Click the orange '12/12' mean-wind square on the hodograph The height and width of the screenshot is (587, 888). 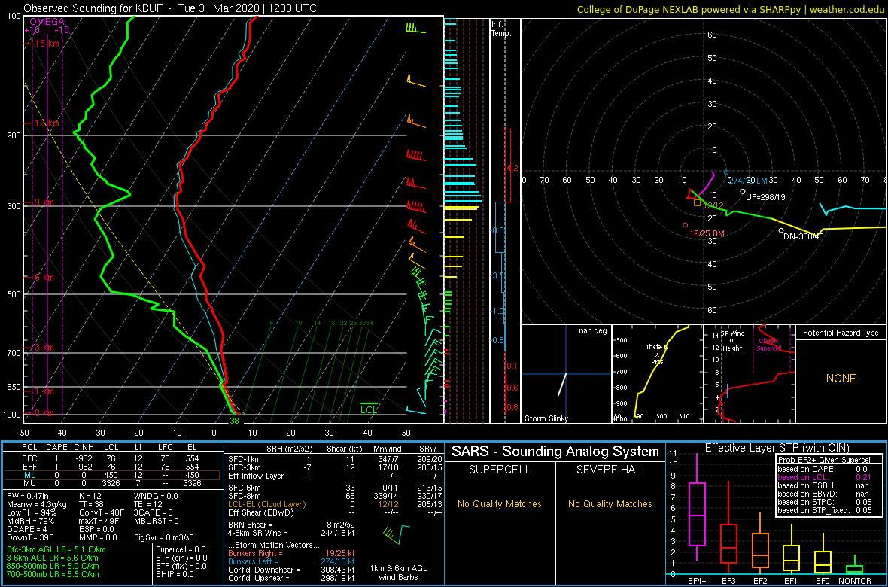(x=698, y=202)
